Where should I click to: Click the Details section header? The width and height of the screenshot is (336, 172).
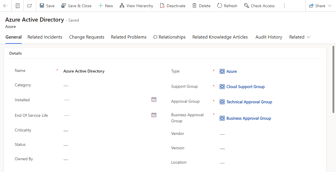[15, 53]
